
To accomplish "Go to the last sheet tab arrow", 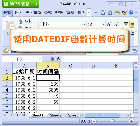I will click(x=24, y=115).
